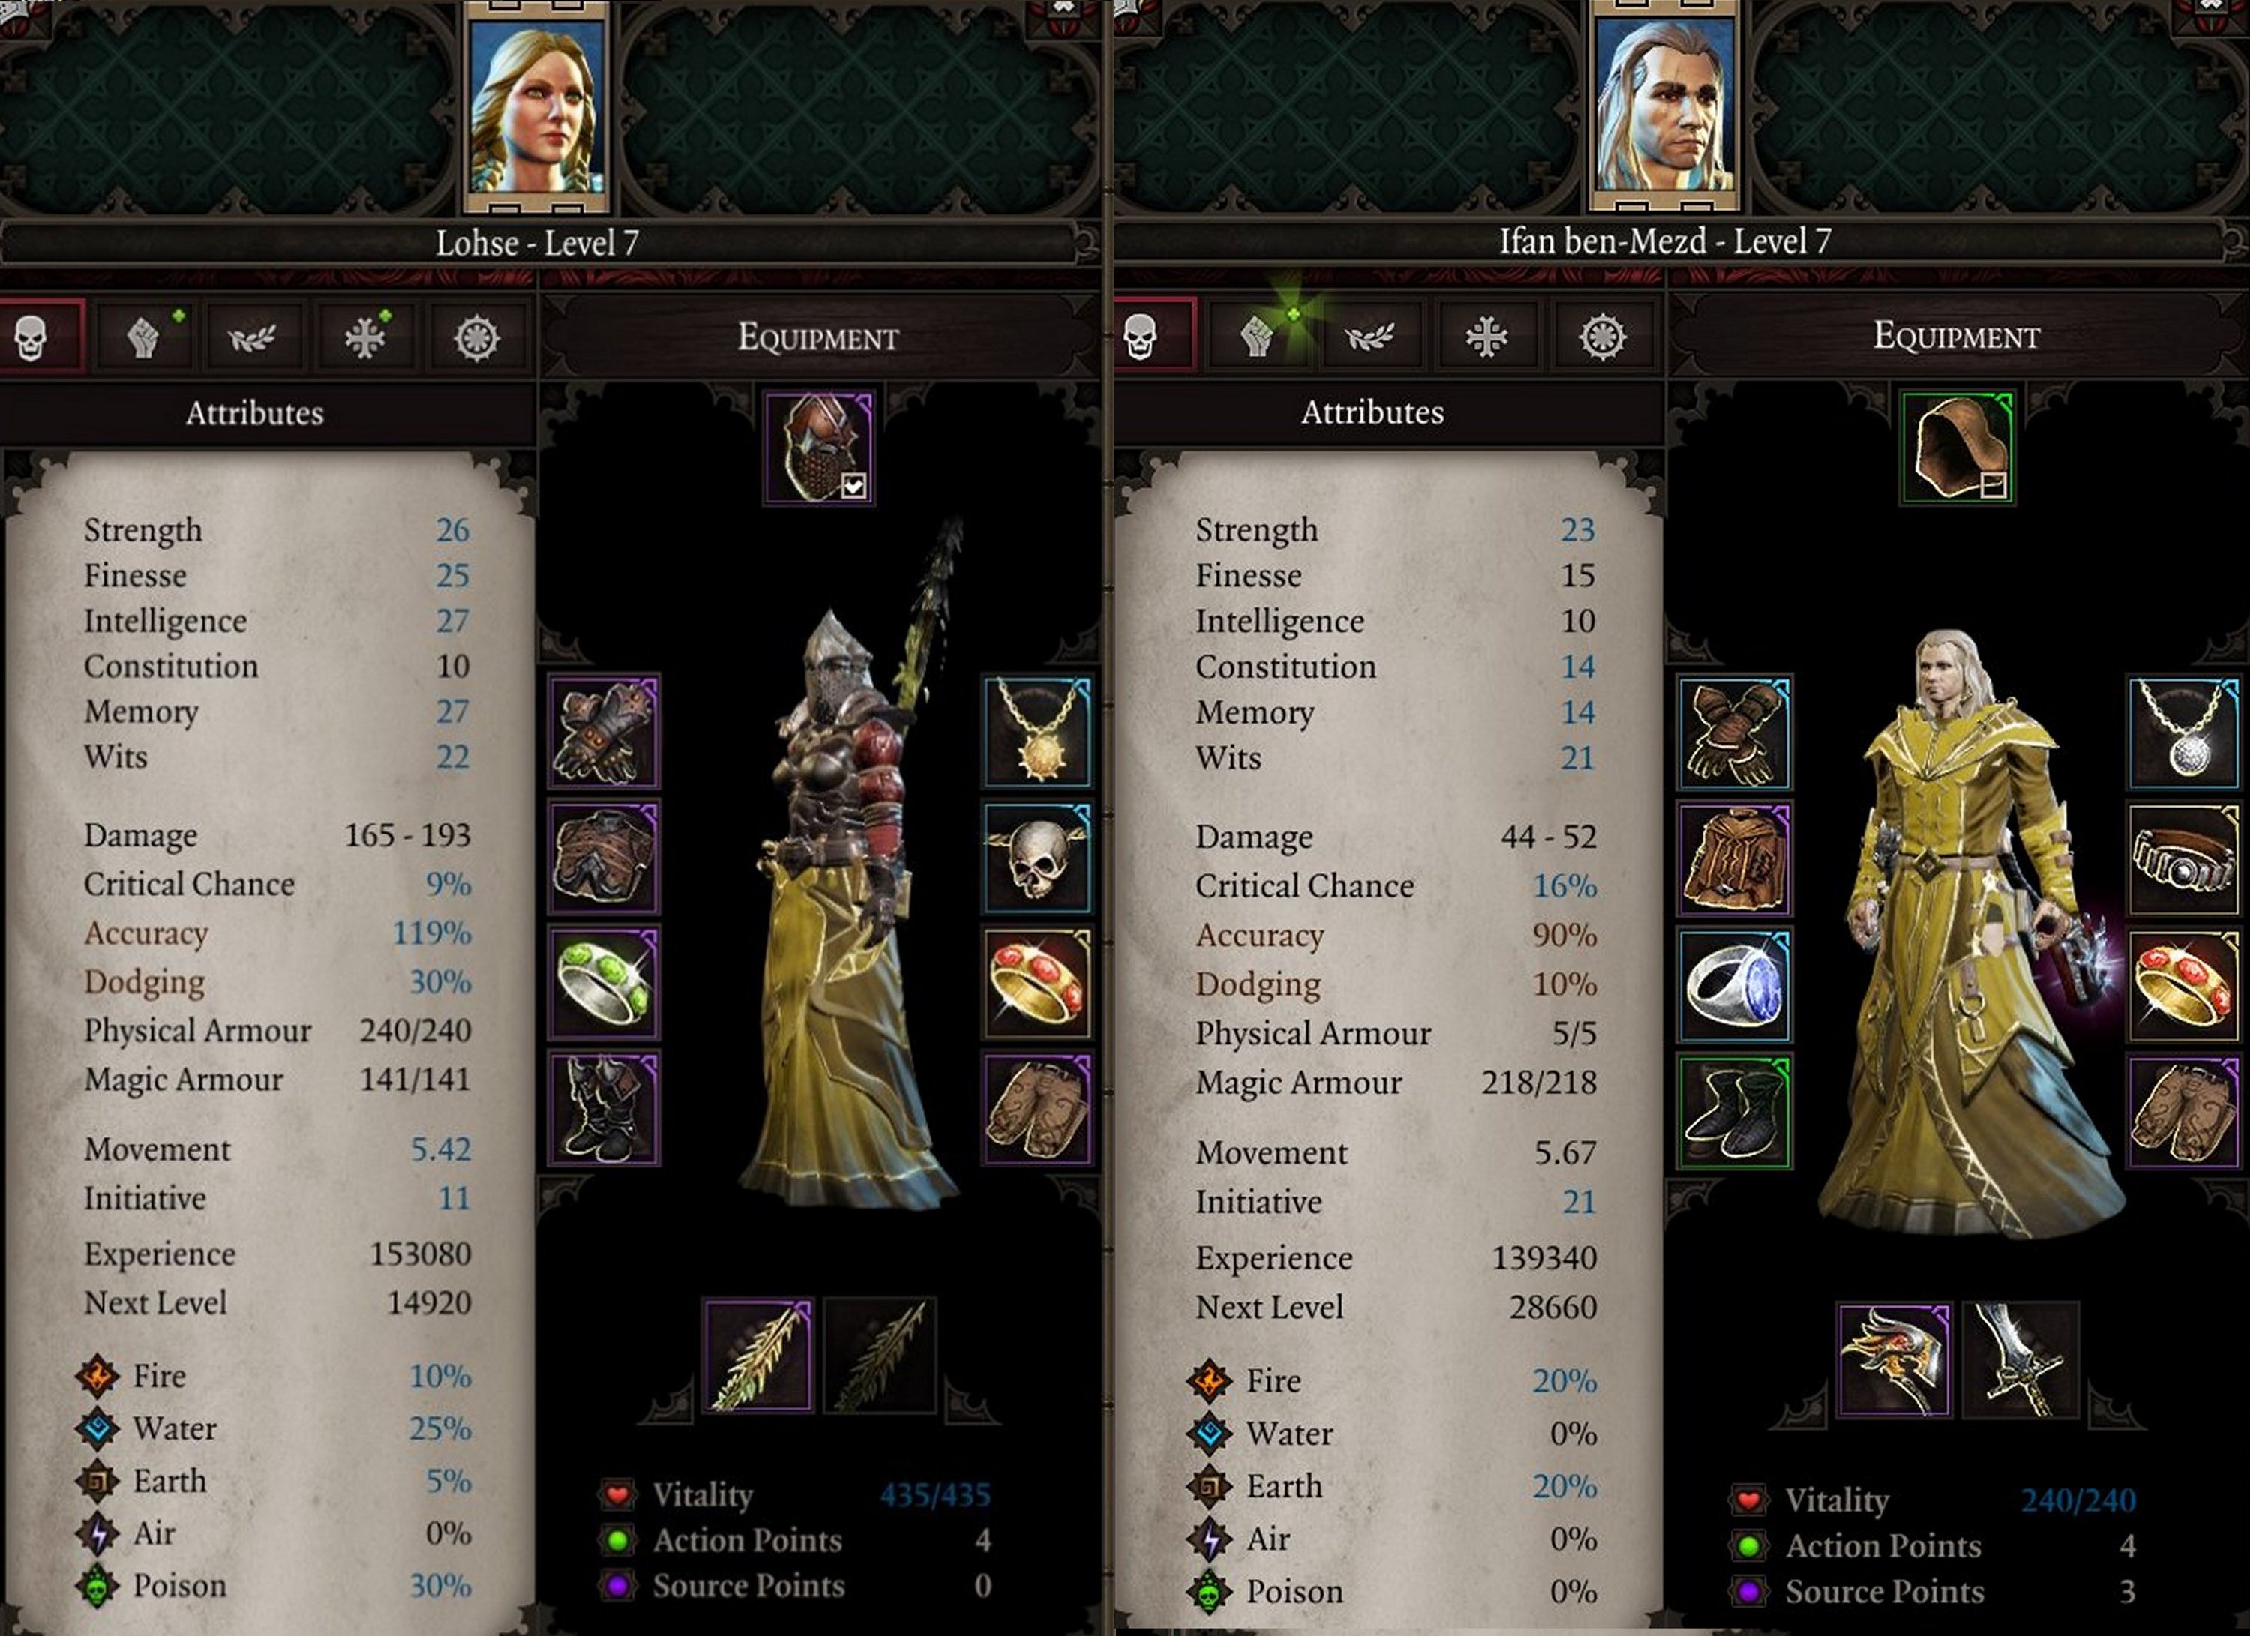Click Ifan's dark boots slot
Image resolution: width=2250 pixels, height=1636 pixels.
pyautogui.click(x=1734, y=1111)
